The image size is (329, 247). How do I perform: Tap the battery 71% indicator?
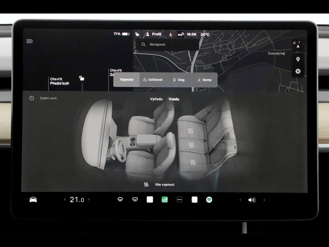pos(122,34)
